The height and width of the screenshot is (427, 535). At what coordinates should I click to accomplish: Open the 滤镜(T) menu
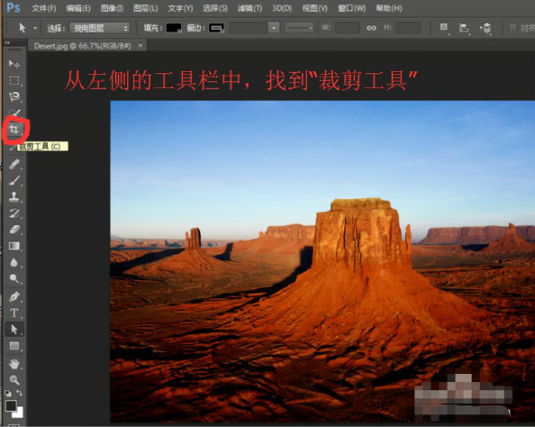249,8
